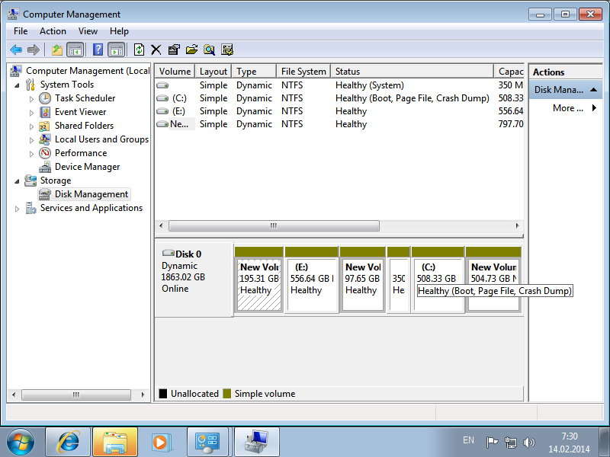Click the Up one level folder icon
Screen dimensions: 610x457
pos(56,50)
